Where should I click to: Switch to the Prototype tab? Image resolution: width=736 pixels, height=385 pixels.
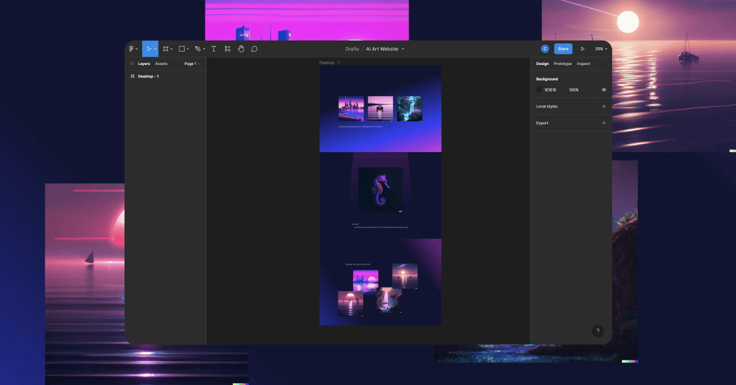coord(562,63)
